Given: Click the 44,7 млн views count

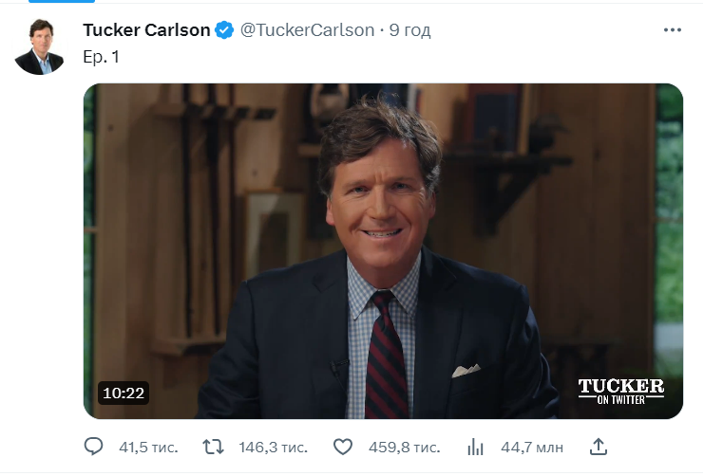Looking at the screenshot, I should [532, 448].
